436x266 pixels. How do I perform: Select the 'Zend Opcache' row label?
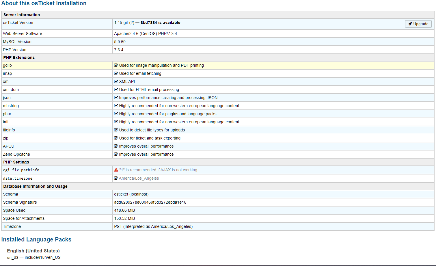point(16,154)
